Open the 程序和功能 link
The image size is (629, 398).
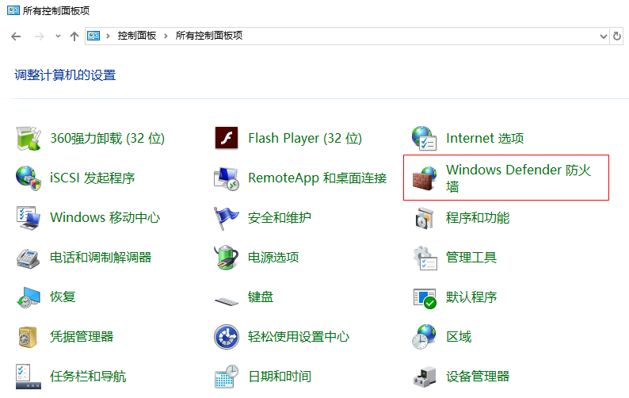[478, 218]
